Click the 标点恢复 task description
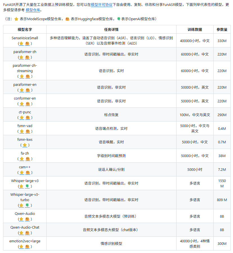233x253 pixels. coord(111,115)
